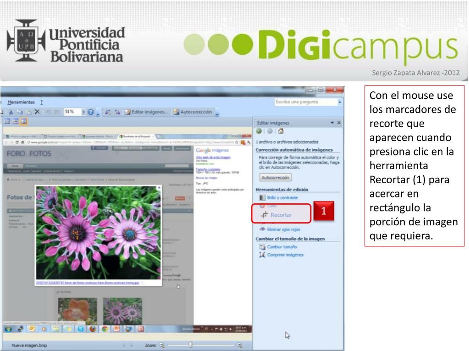Click the Previous picture arrow in status bar
This screenshot has width=469, height=351.
124,346
